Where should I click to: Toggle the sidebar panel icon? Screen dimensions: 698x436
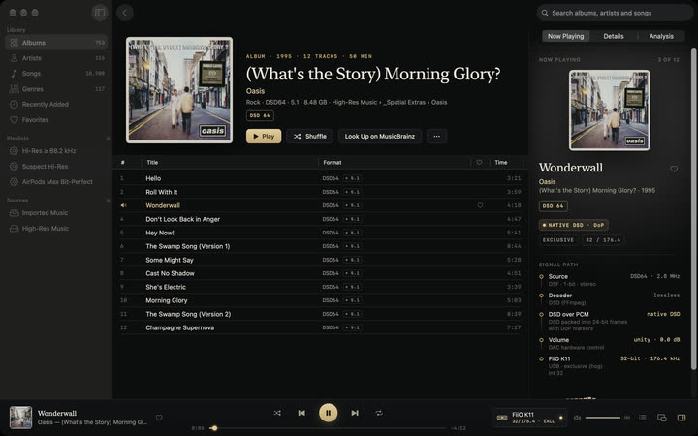coord(100,13)
